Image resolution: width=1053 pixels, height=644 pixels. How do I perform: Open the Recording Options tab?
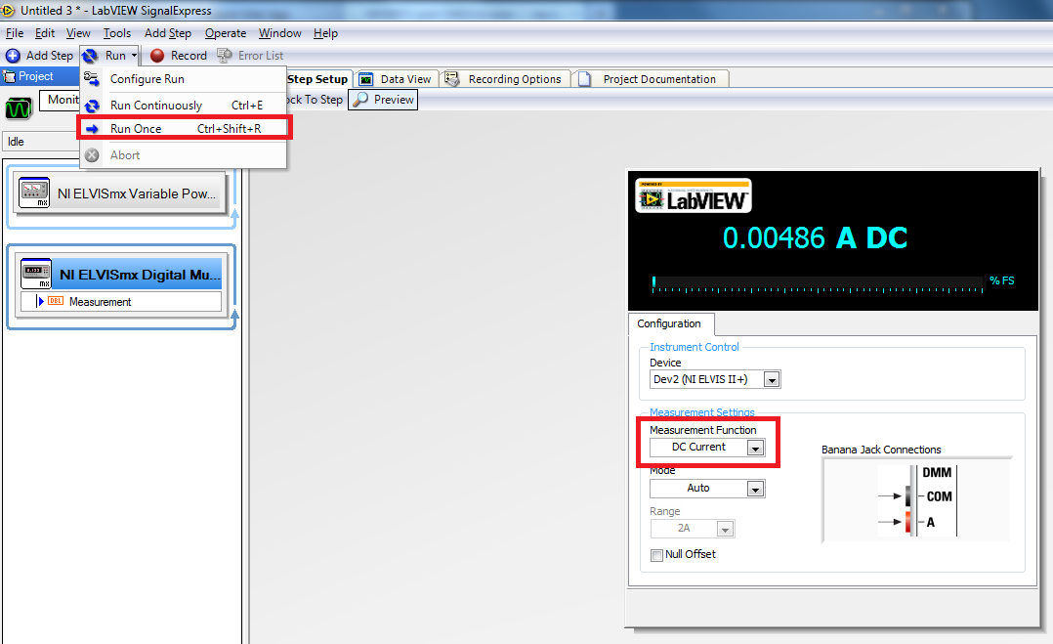click(505, 79)
